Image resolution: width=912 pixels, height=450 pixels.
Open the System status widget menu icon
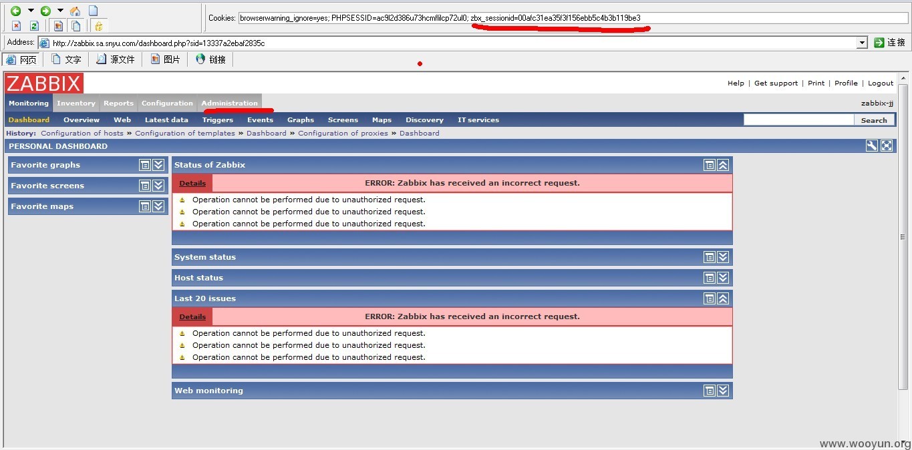[710, 257]
